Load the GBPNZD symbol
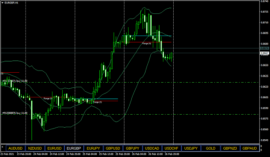Viewport: 270px width, 157px height. [230, 148]
